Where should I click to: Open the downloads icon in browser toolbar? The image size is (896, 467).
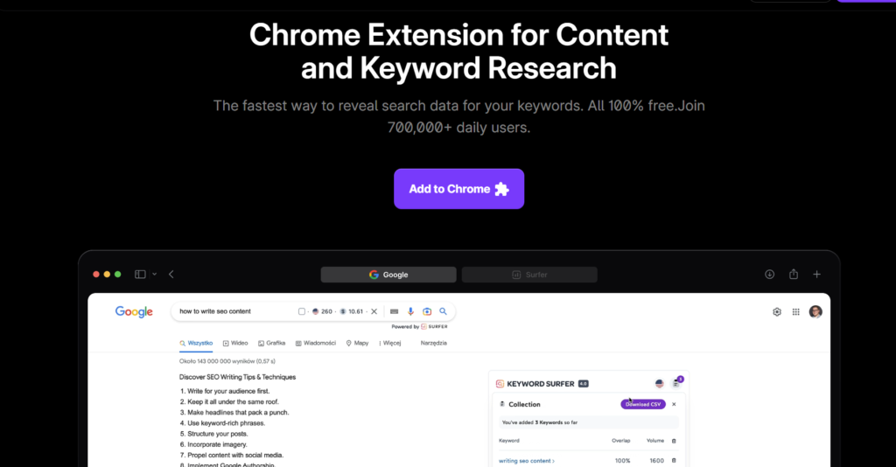click(770, 274)
